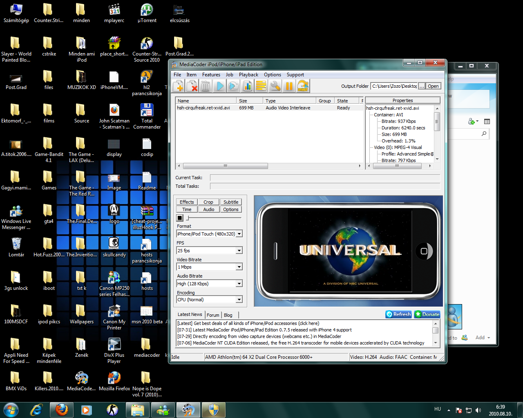
Task: Select the Total Commander desktop icon
Action: pyautogui.click(x=147, y=116)
